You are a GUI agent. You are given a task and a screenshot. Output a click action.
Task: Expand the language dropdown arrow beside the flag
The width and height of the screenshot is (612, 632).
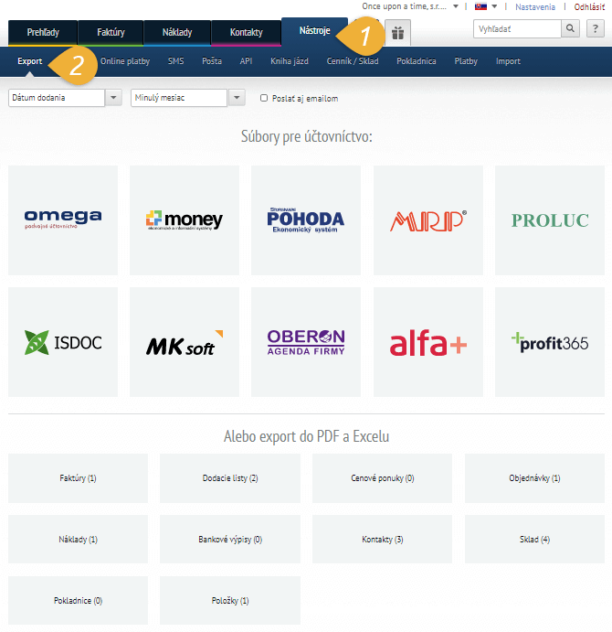(494, 6)
